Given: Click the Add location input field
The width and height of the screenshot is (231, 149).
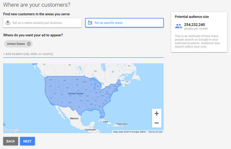Looking at the screenshot, I should pyautogui.click(x=83, y=54).
